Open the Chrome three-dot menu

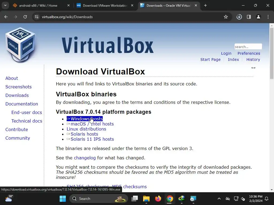[x=268, y=17]
